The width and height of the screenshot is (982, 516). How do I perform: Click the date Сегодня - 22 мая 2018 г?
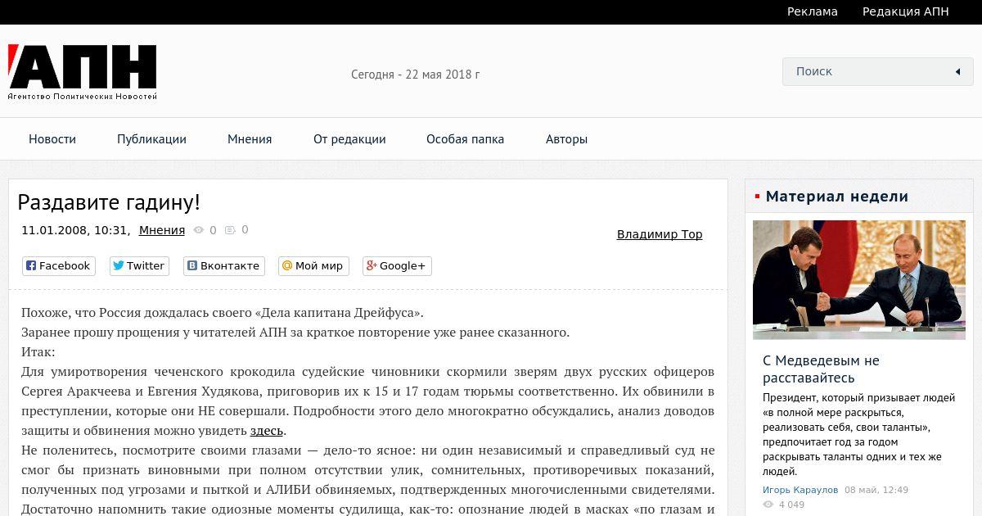point(416,75)
